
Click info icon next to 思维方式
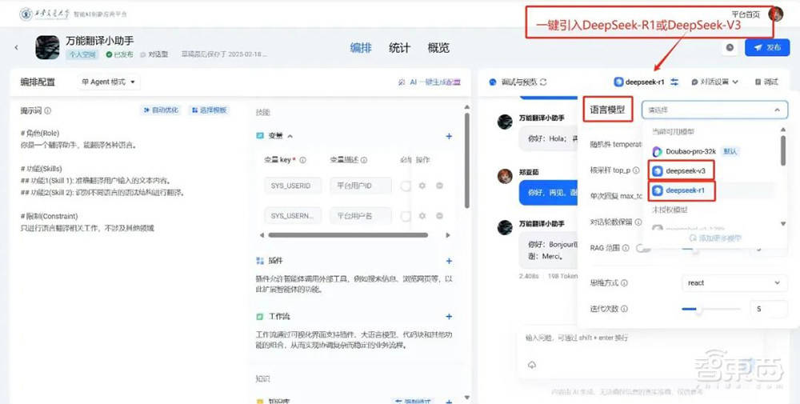624,282
